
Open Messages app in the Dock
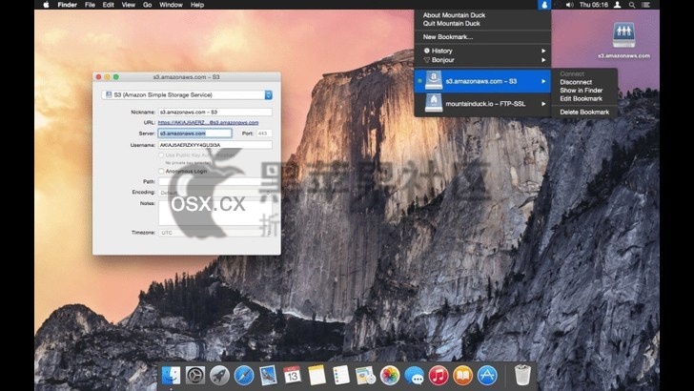415,376
